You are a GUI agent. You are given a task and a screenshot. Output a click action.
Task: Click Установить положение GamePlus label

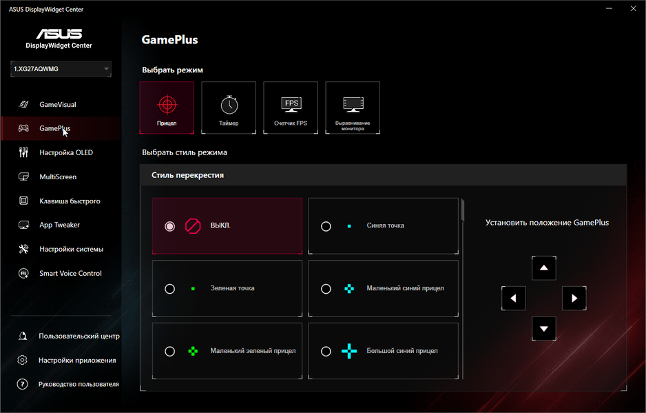click(547, 223)
